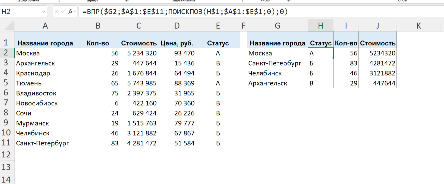Click inside the Name Box showing H2
444x184 pixels.
21,12
